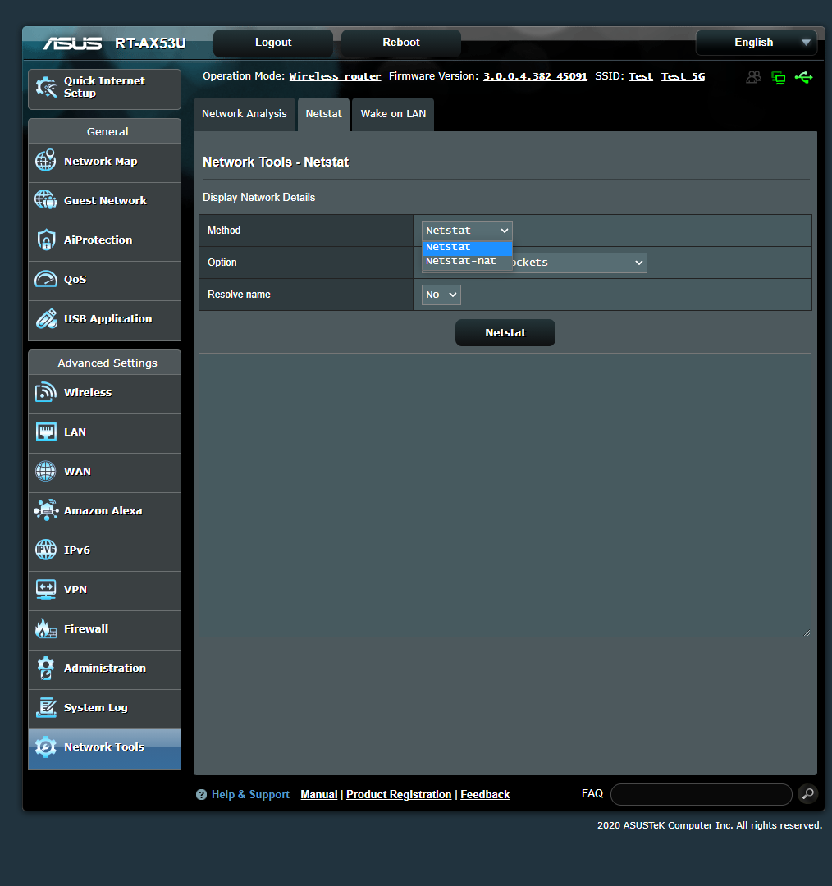Click the Amazon Alexa icon

[x=46, y=510]
